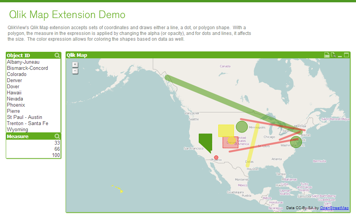356x221 pixels.
Task: Pick Denver from the Object ID list
Action: (x=33, y=81)
